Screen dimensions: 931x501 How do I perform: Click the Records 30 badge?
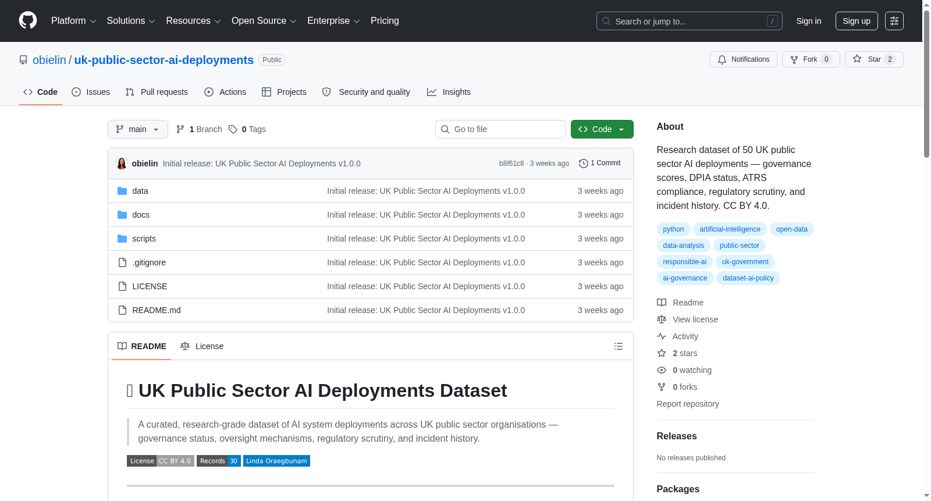[x=219, y=461]
